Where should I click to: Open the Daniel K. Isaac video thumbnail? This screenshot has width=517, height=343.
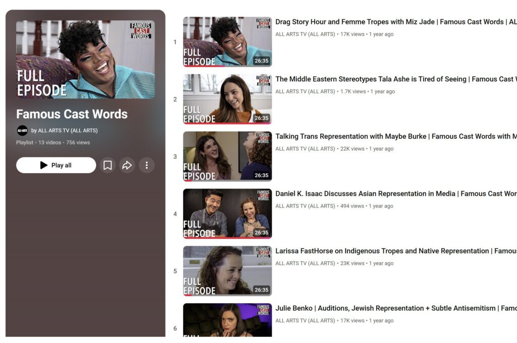227,214
